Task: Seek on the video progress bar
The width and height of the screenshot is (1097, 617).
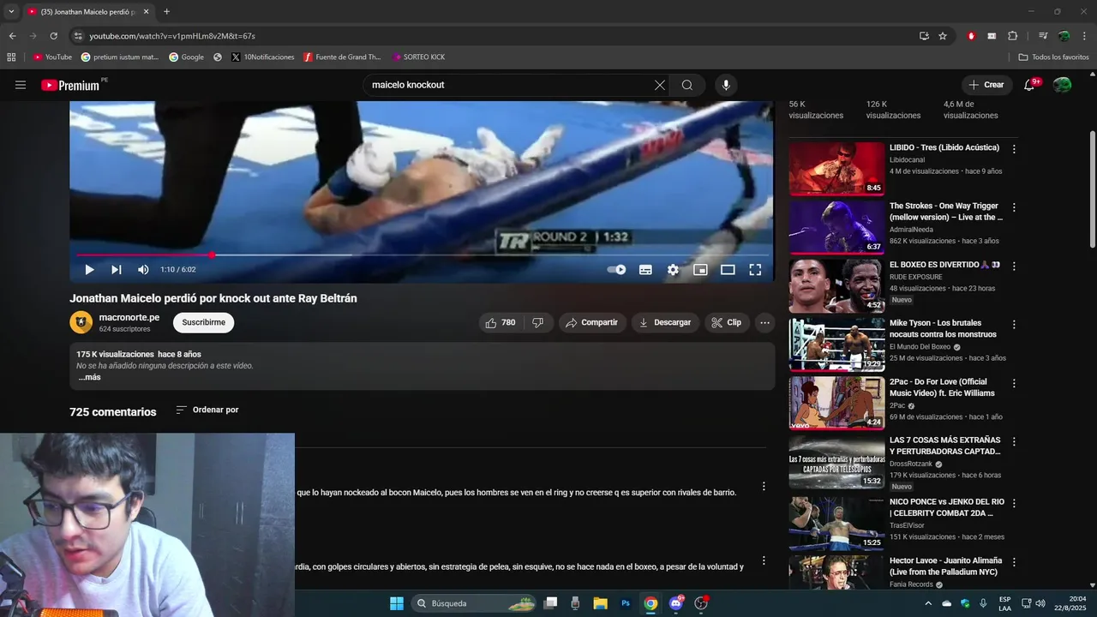Action: click(421, 255)
